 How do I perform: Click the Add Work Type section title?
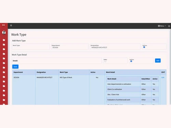(x=19, y=41)
